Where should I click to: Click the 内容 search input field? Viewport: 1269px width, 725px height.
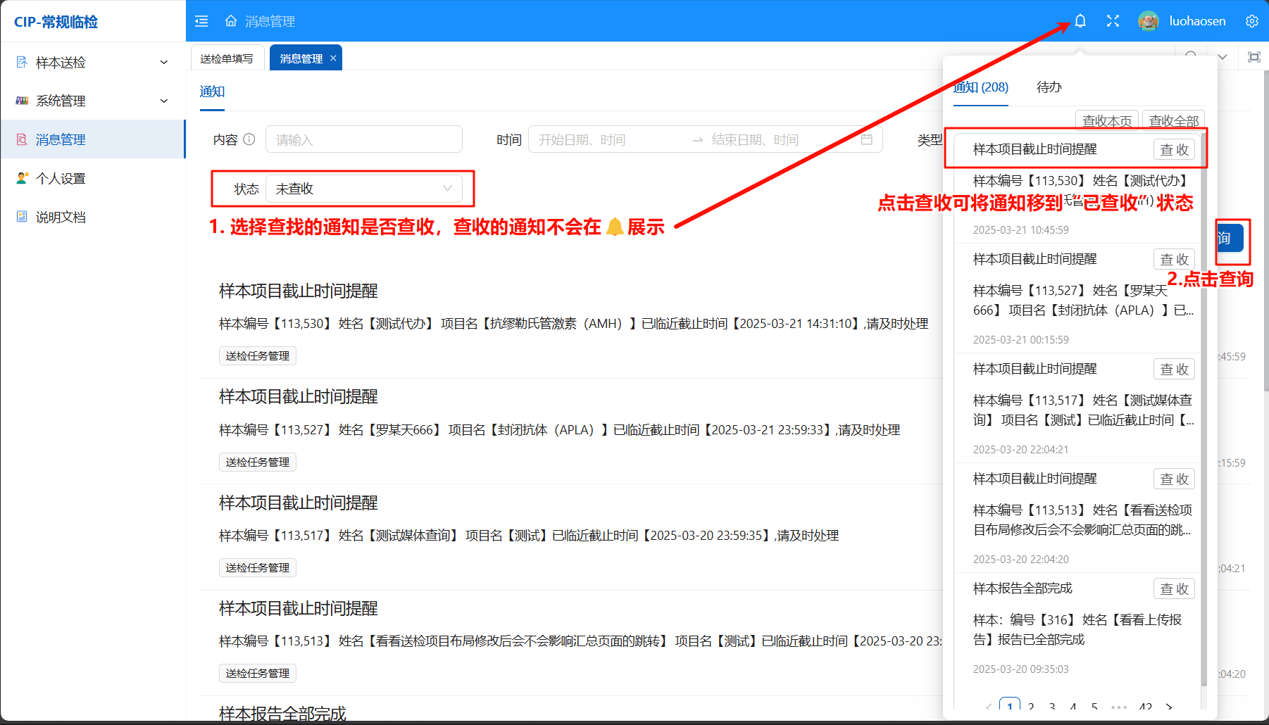point(363,139)
